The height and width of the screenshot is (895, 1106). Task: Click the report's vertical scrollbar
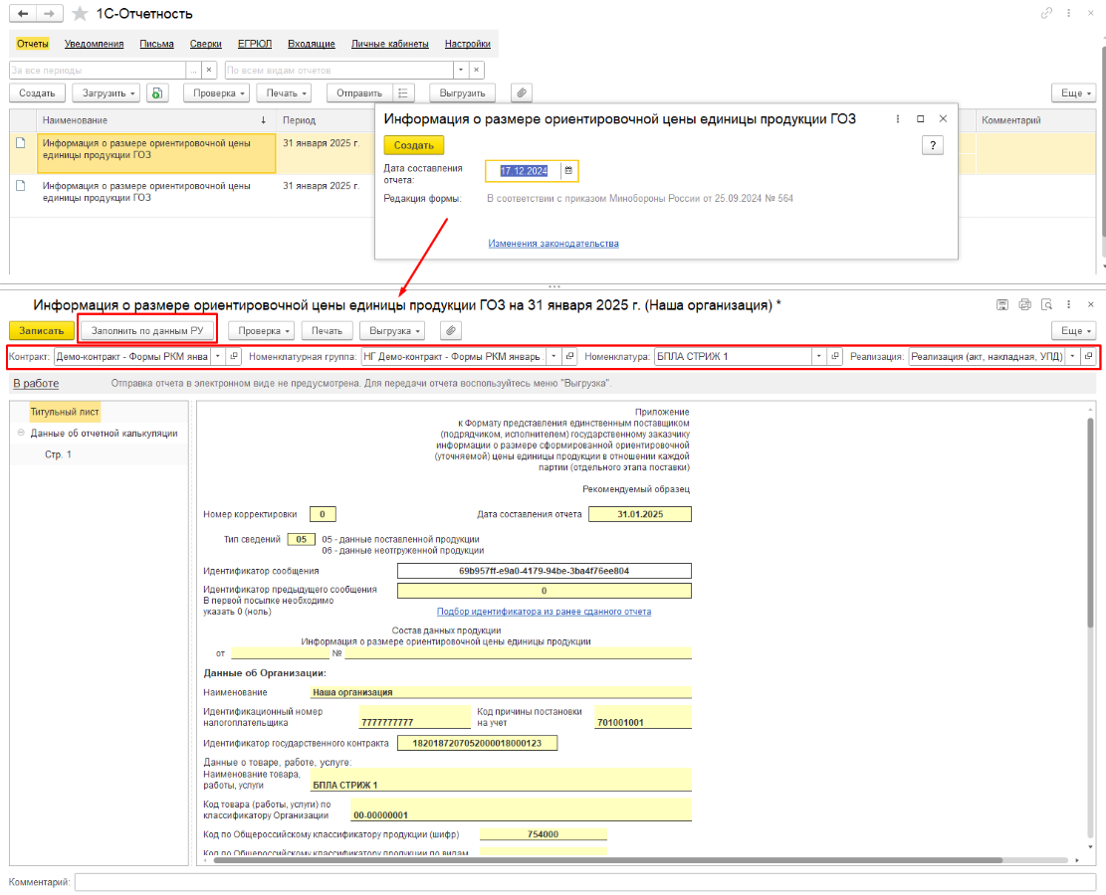1091,517
